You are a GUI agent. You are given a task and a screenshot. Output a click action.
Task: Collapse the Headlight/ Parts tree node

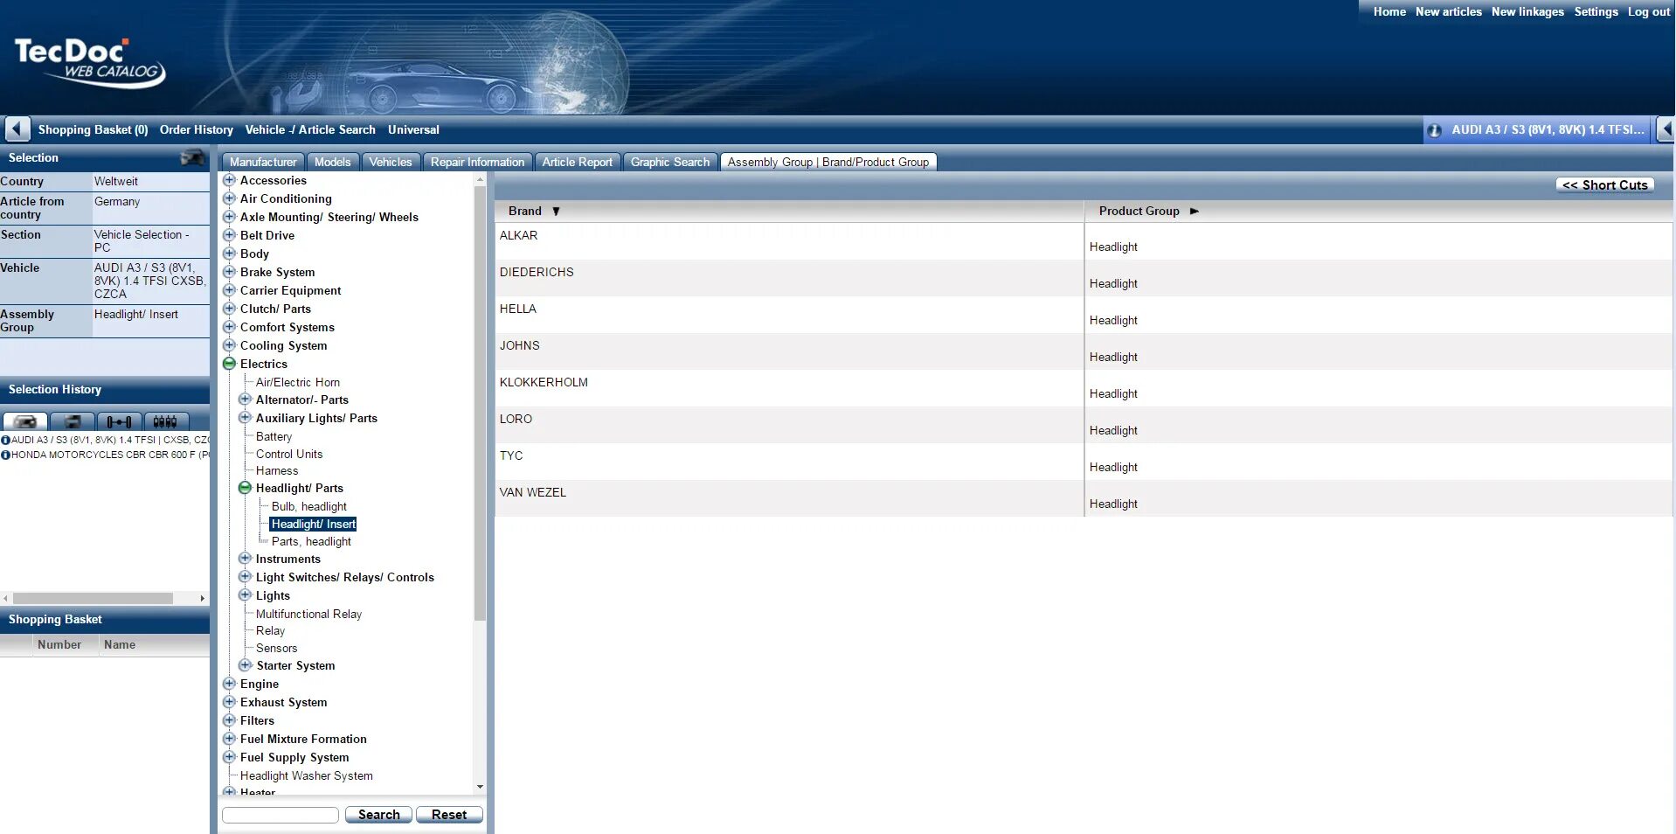click(x=245, y=488)
